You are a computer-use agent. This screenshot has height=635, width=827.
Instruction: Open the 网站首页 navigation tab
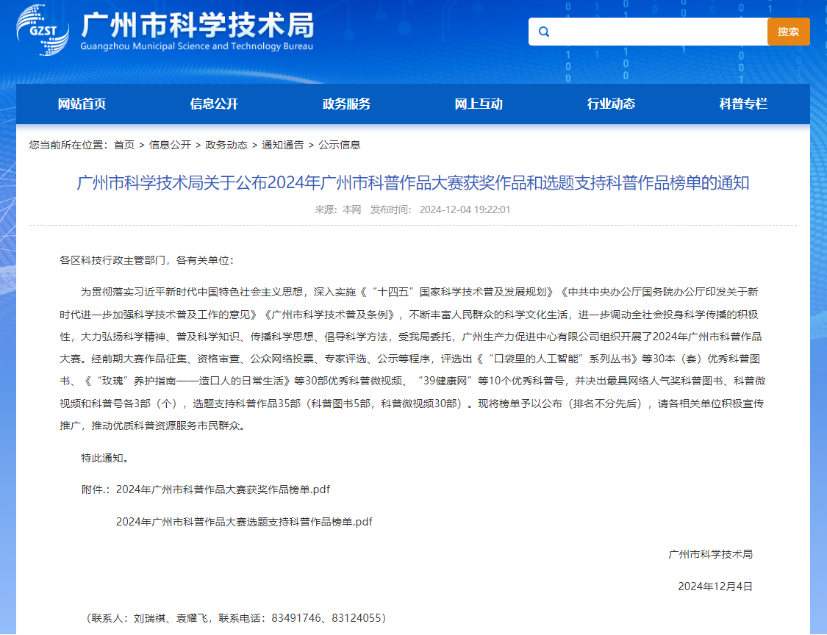[x=82, y=104]
